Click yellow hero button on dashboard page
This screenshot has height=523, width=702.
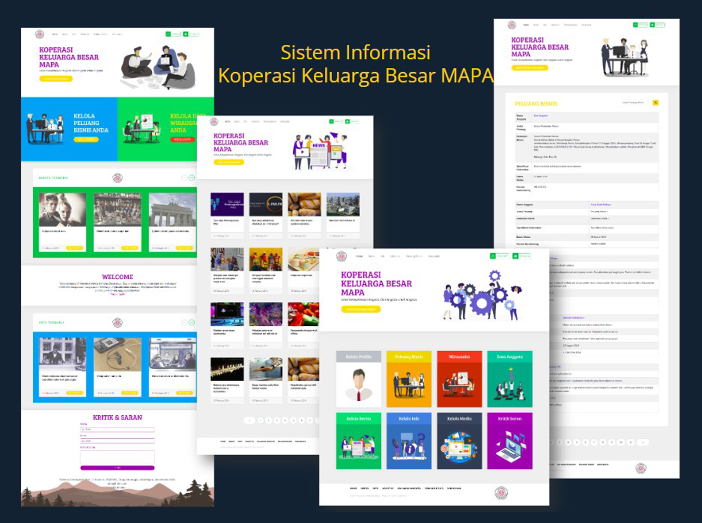click(361, 309)
